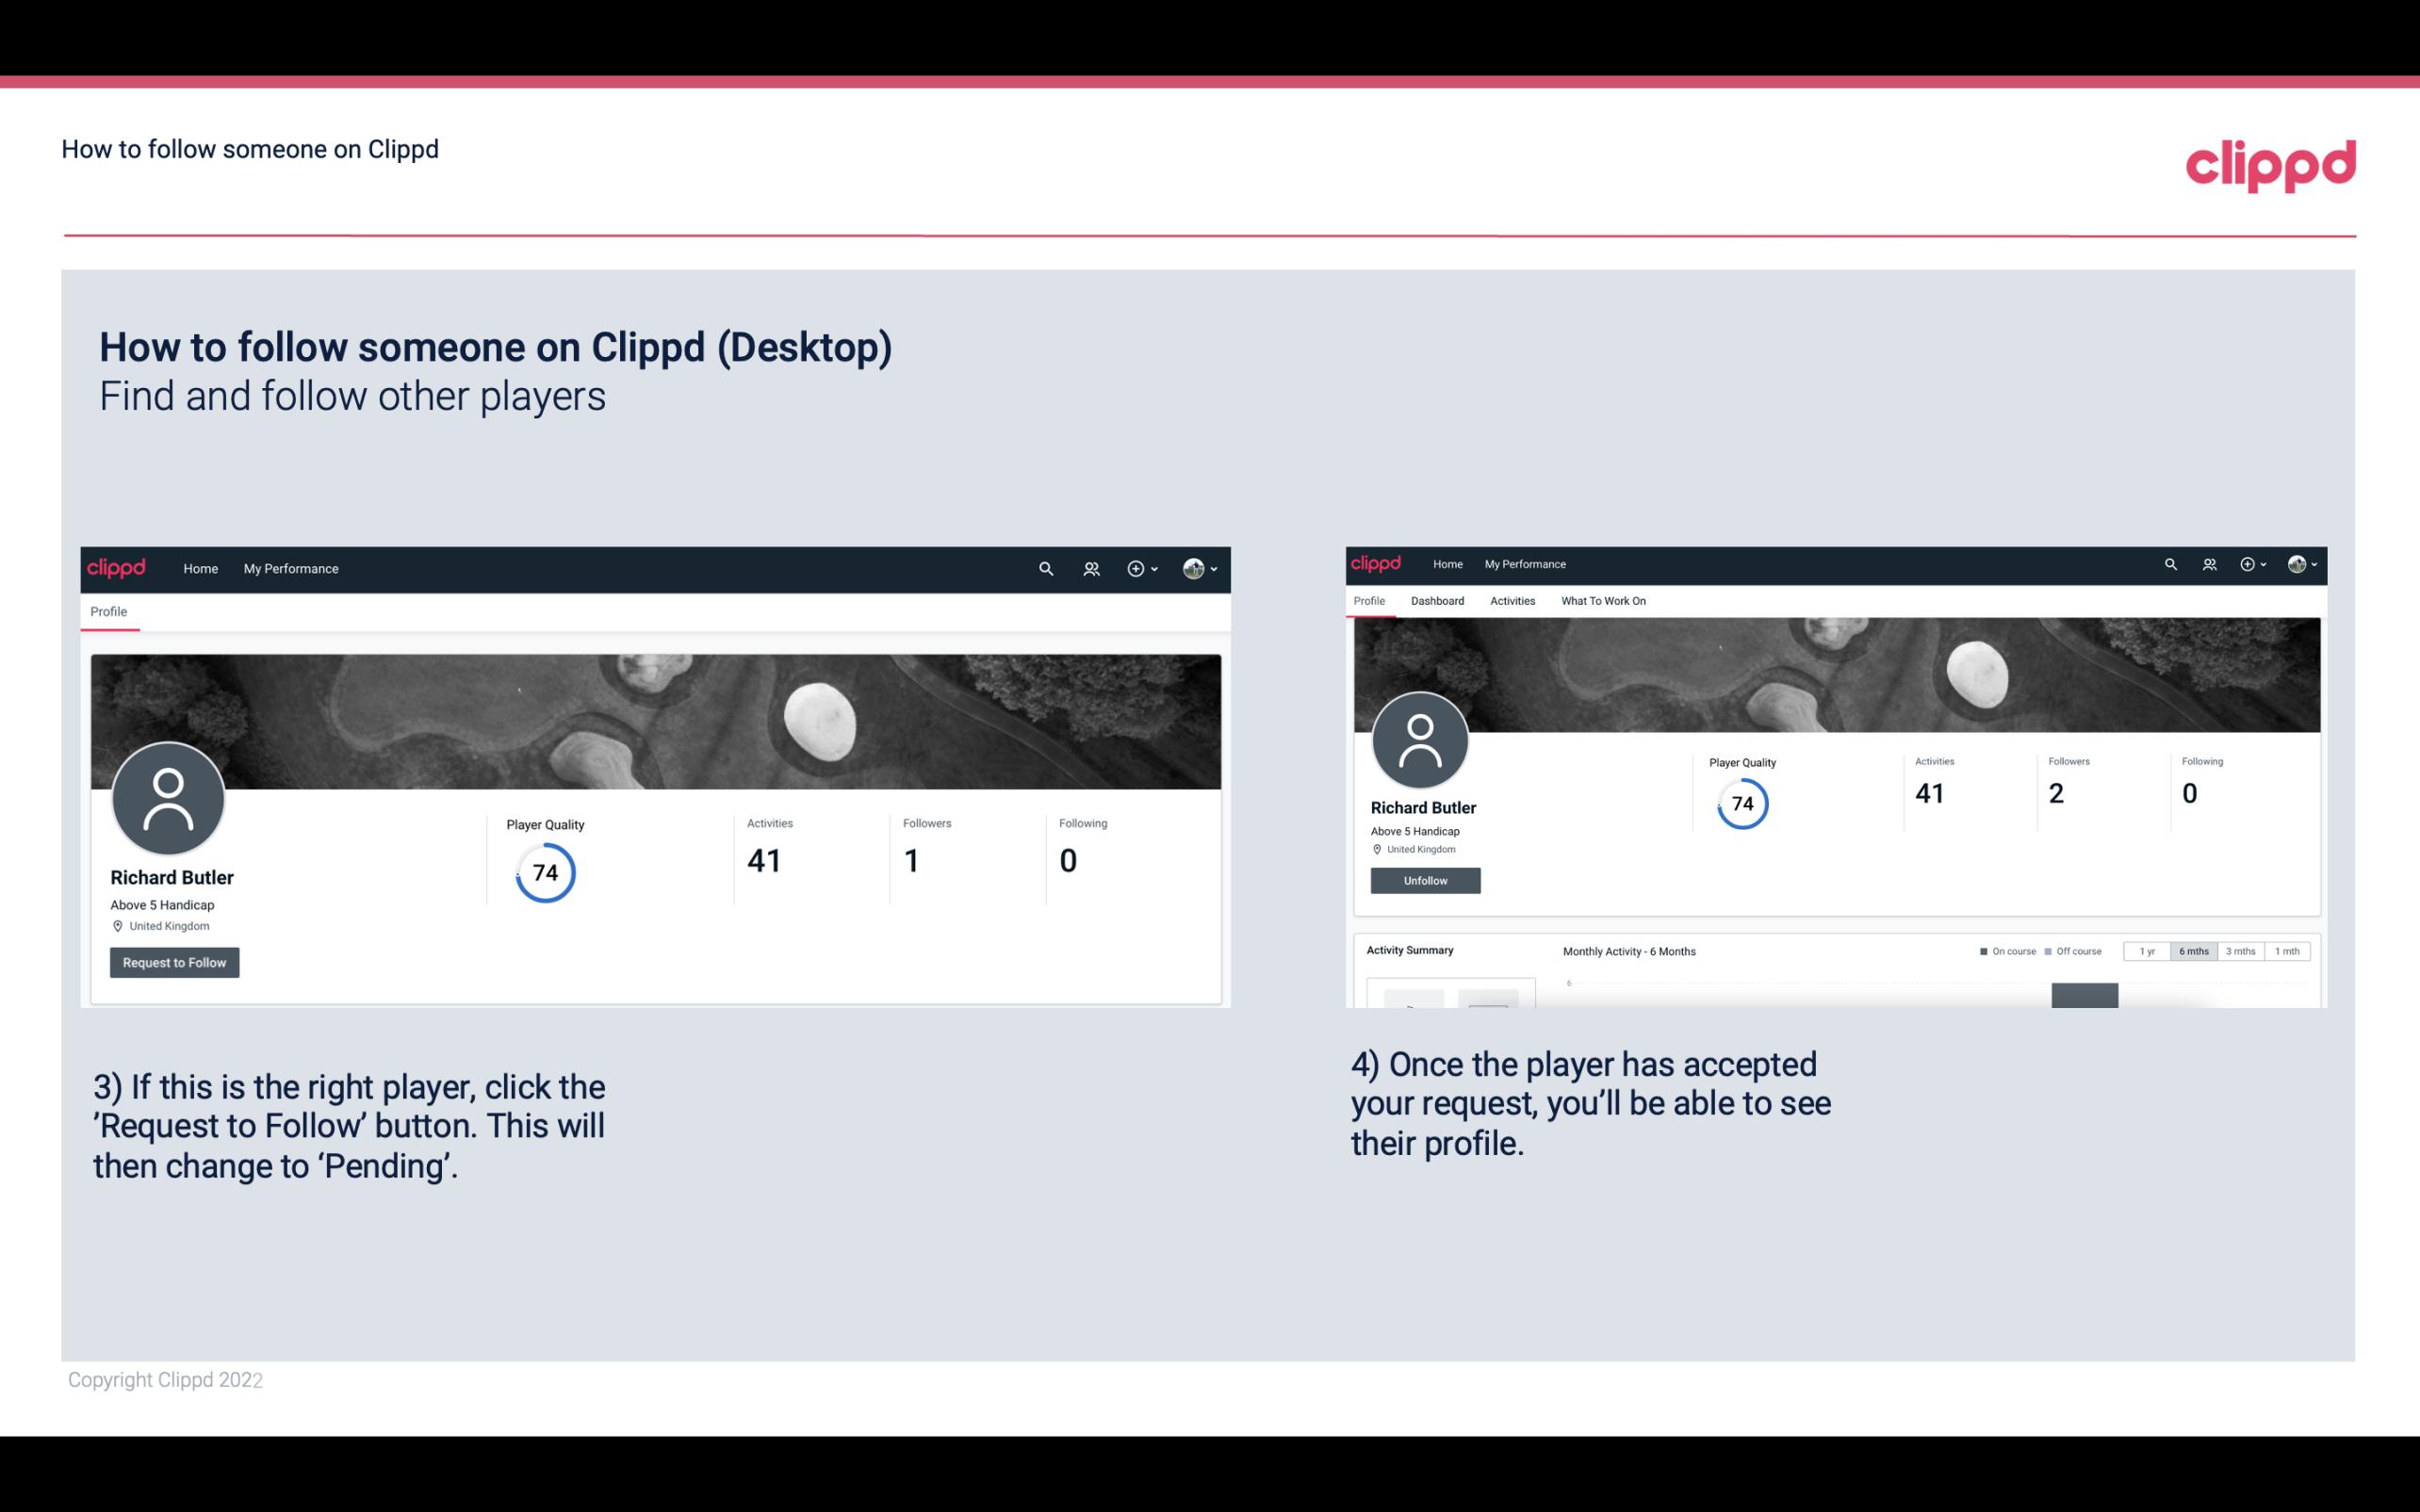Click 'Request to Follow' button on profile
The image size is (2420, 1512).
[174, 962]
